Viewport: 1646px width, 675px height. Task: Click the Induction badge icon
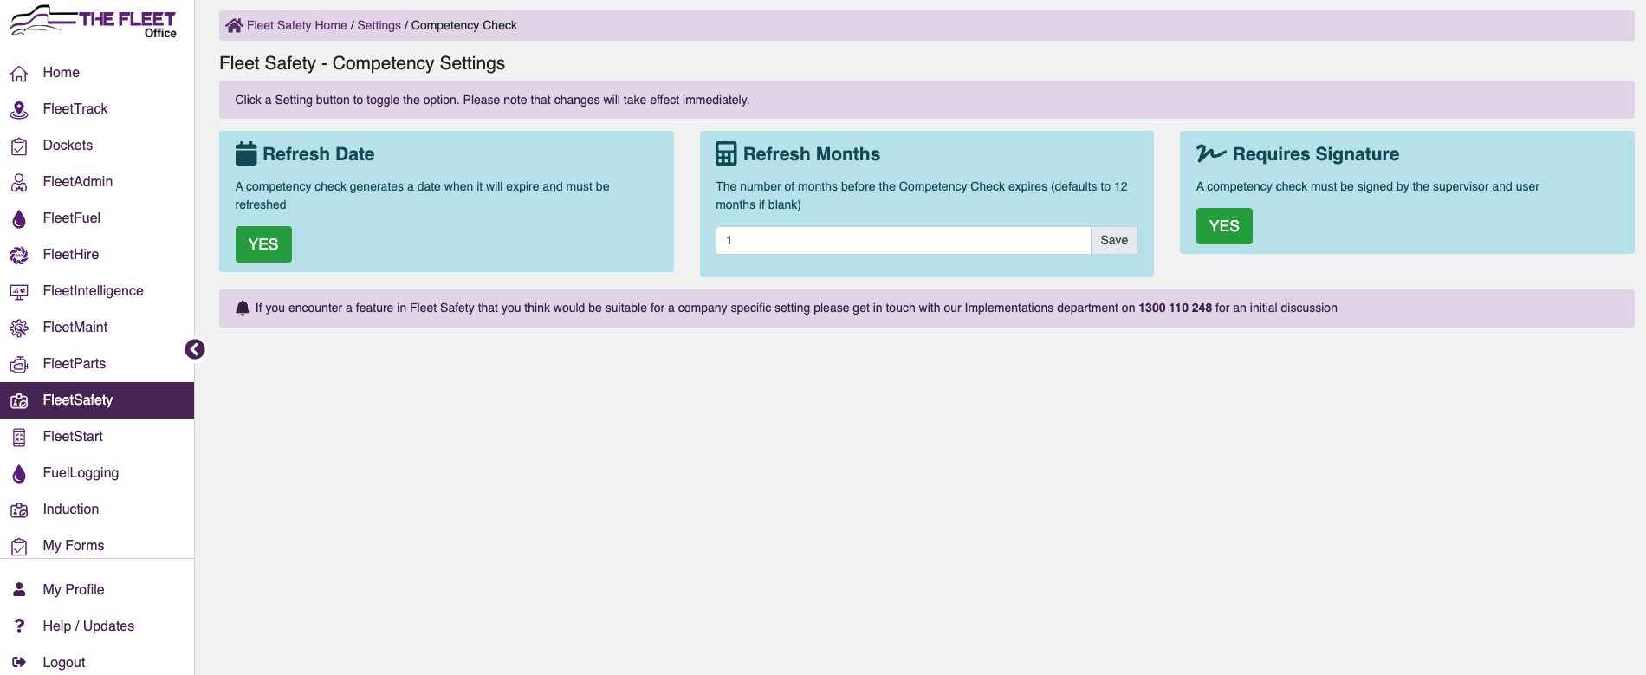[x=19, y=510]
